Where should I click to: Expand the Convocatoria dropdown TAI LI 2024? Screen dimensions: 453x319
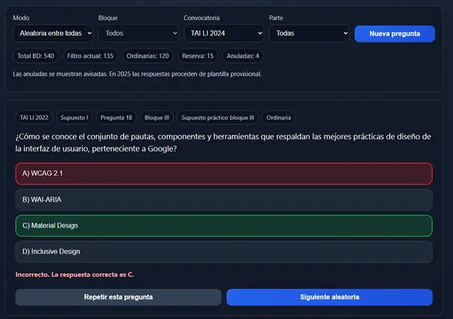pos(223,33)
